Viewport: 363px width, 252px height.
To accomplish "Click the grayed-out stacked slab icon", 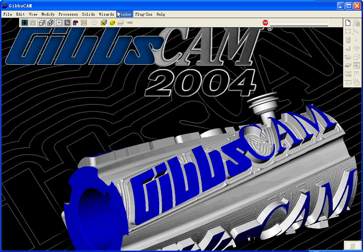I will point(121,23).
